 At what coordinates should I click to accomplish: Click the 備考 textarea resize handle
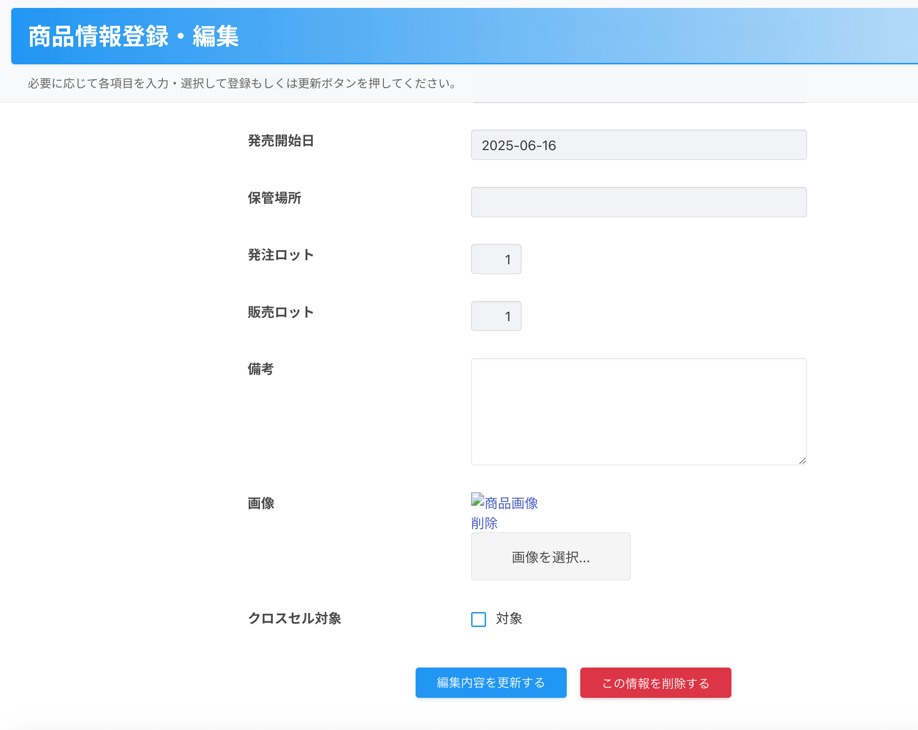802,461
